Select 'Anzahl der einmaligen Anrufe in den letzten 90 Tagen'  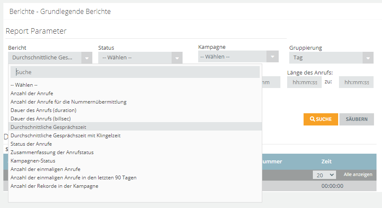tap(135, 178)
